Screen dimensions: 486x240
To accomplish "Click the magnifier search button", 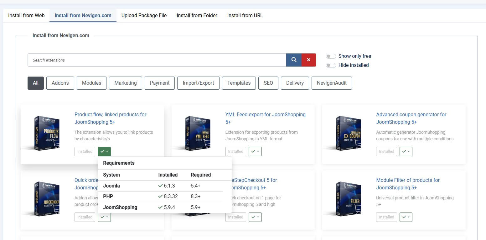I will 294,60.
